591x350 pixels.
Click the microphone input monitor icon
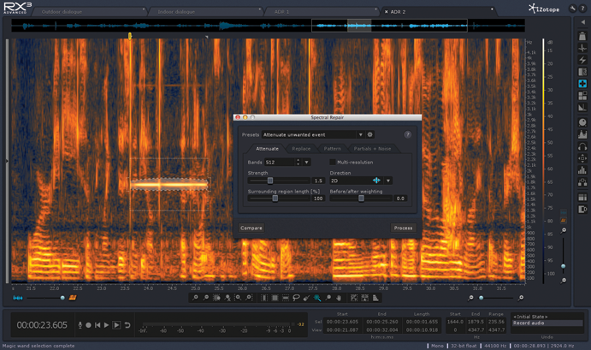(x=79, y=325)
